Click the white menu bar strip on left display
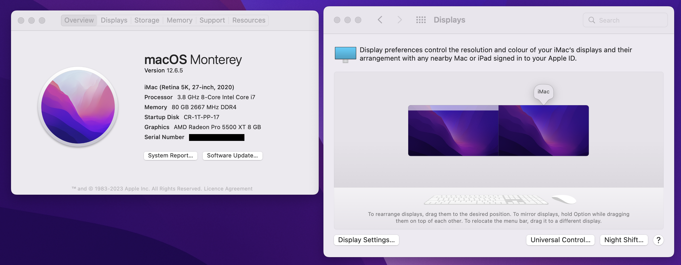 click(x=453, y=108)
